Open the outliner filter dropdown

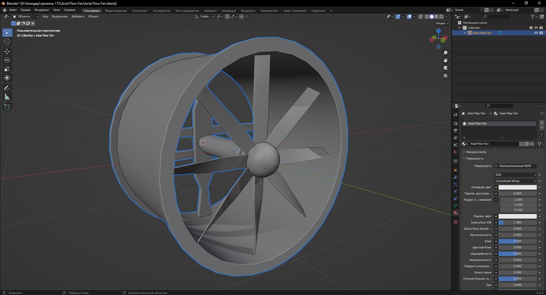534,17
